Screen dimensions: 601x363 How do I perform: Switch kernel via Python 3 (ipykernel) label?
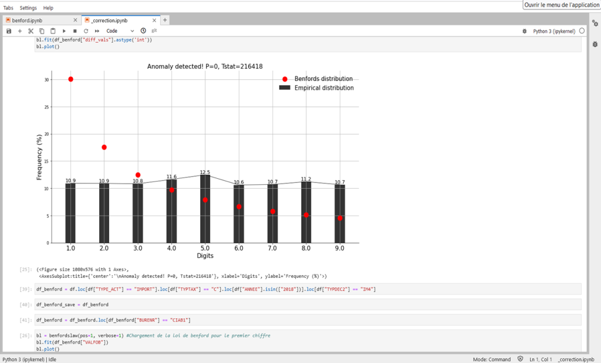click(554, 32)
